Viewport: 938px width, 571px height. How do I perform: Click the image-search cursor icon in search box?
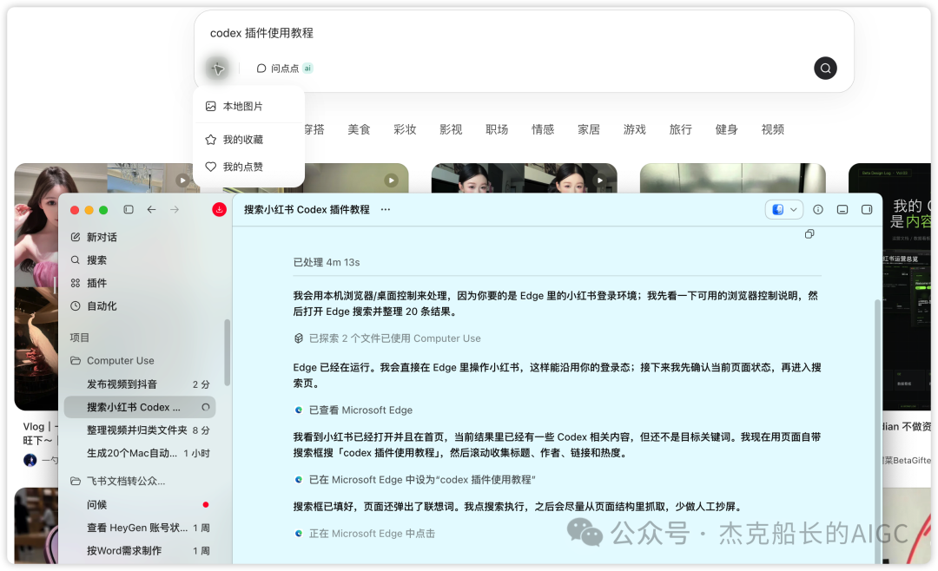click(218, 69)
